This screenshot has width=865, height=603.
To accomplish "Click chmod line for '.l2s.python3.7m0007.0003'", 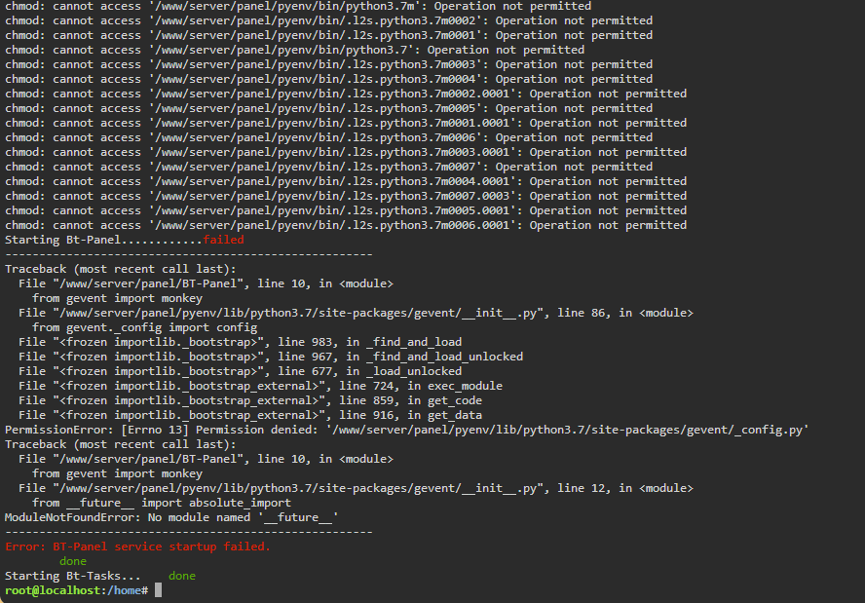I will pos(346,196).
